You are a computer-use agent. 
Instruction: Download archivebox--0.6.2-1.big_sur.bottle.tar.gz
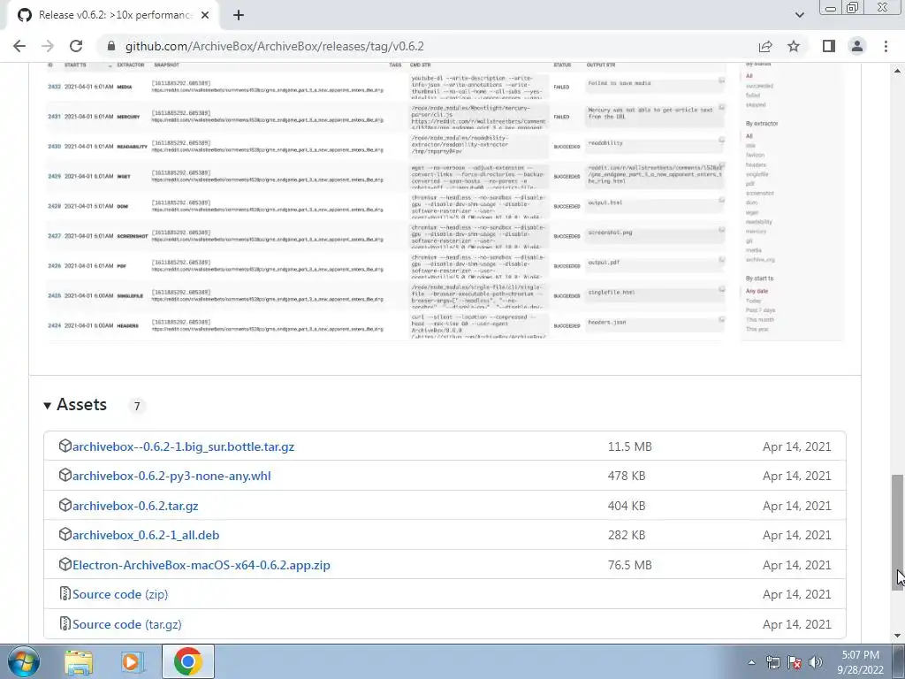184,446
